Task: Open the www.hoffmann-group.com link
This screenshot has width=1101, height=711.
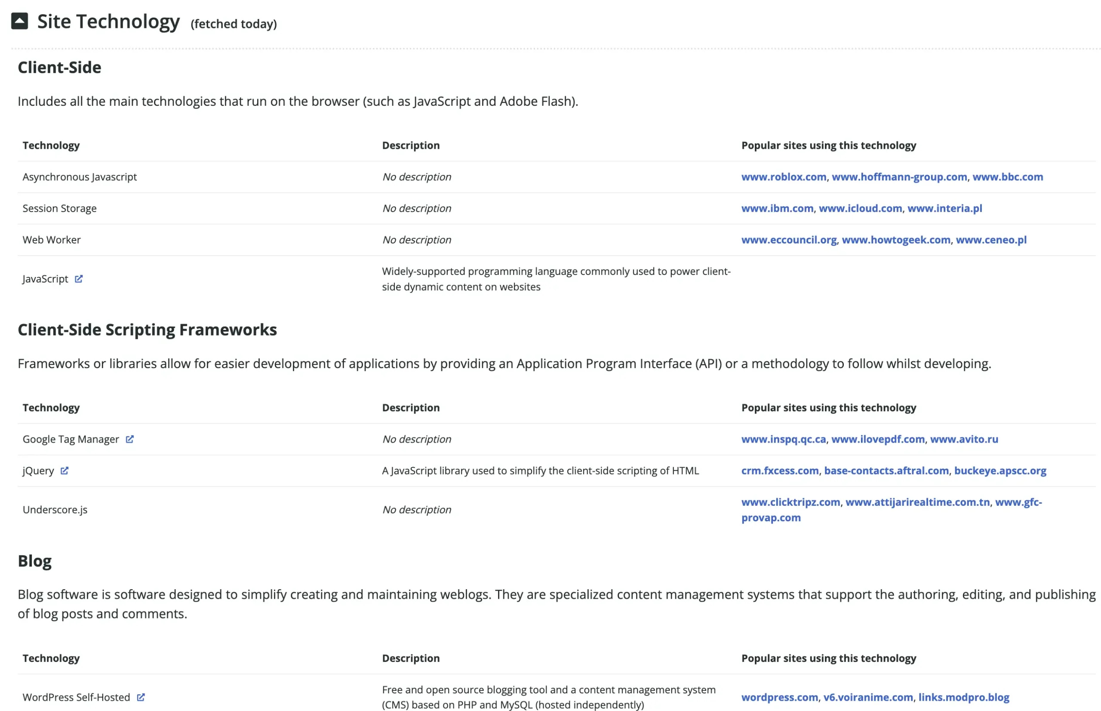Action: 899,177
